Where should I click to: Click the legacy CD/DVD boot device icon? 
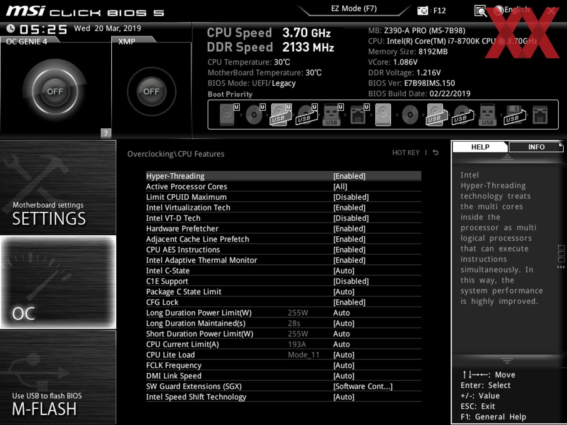[x=410, y=115]
